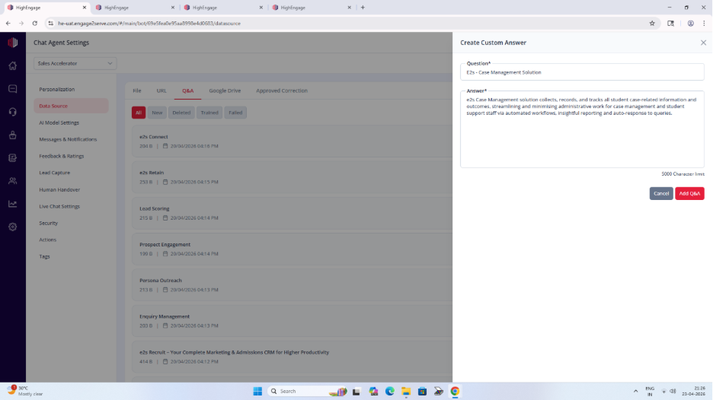The height and width of the screenshot is (400, 713).
Task: Open the headset support sidebar icon
Action: click(x=13, y=112)
